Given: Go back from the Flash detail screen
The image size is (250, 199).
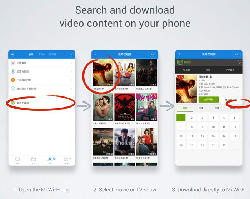Looking at the screenshot, I should pos(179,54).
